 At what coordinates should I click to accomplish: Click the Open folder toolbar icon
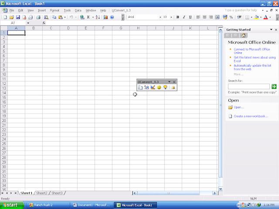(x=12, y=17)
